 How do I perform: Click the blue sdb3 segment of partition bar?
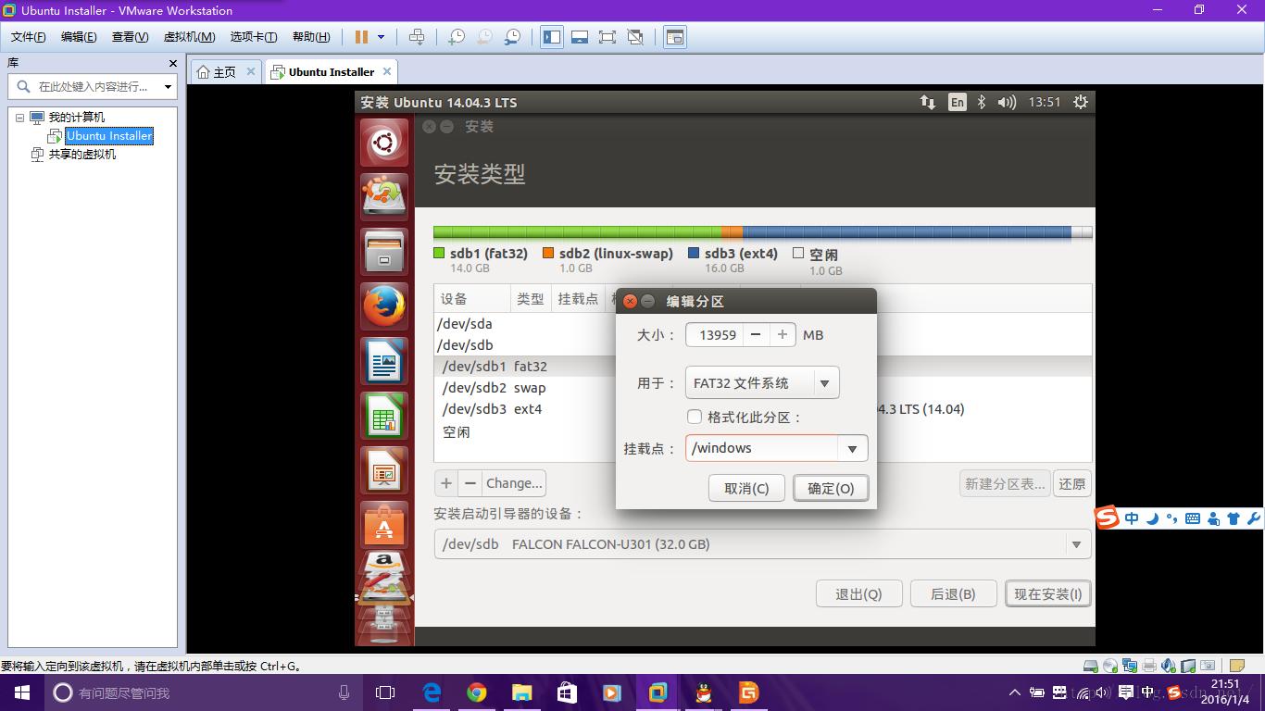(x=907, y=232)
